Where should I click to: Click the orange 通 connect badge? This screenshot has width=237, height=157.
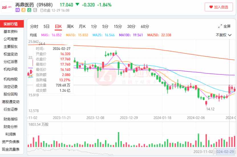coord(23,10)
